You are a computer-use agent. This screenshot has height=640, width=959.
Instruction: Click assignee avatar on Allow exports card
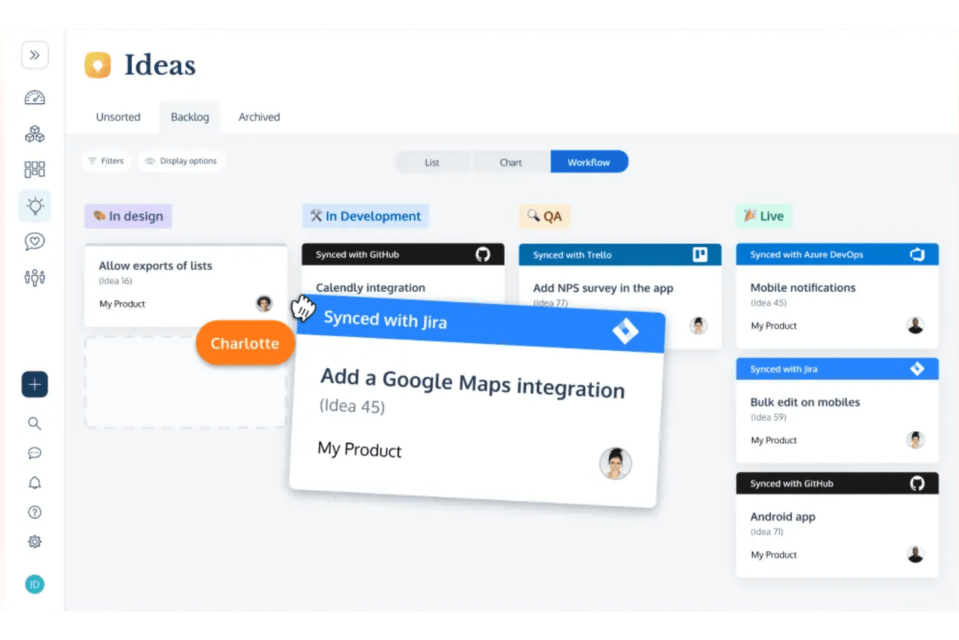[x=264, y=303]
